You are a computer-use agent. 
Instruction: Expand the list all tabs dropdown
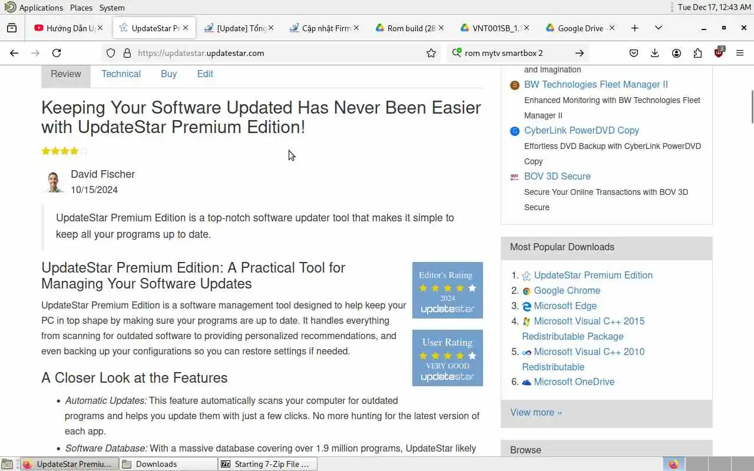[659, 28]
